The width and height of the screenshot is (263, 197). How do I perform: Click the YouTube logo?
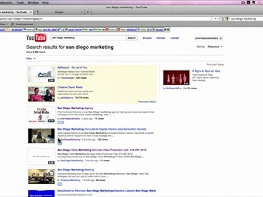[x=36, y=38]
